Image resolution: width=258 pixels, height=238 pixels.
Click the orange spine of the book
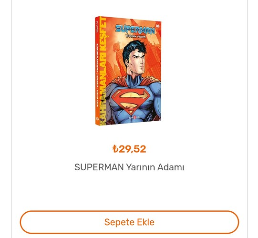(x=97, y=71)
